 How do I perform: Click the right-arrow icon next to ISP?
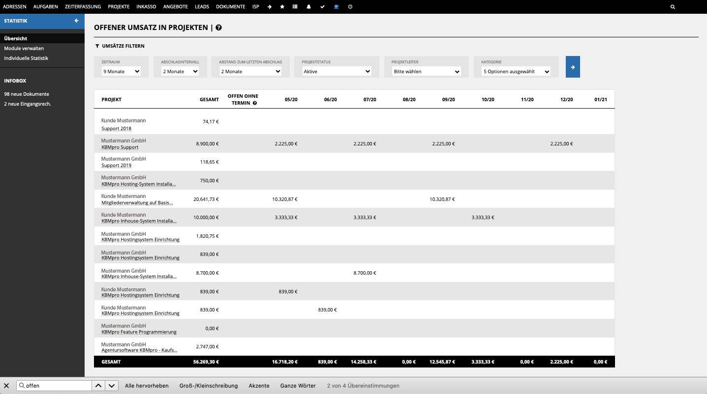click(269, 7)
